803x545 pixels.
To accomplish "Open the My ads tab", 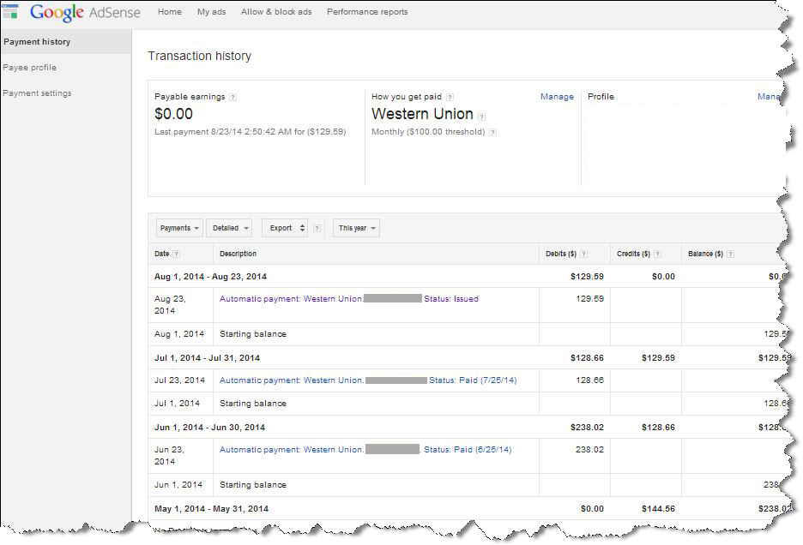I will tap(212, 12).
